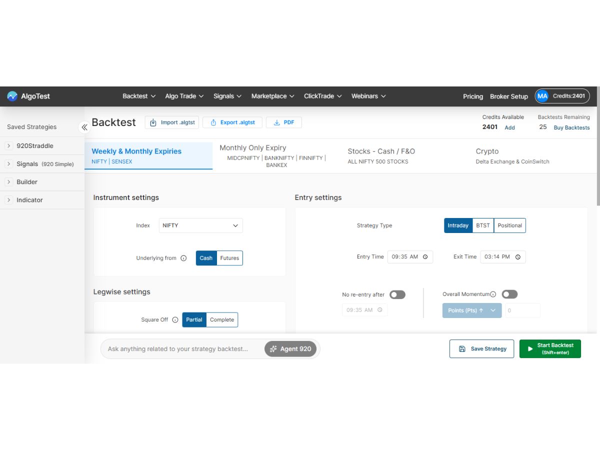600x450 pixels.
Task: Toggle No re-entry after switch
Action: pos(397,294)
